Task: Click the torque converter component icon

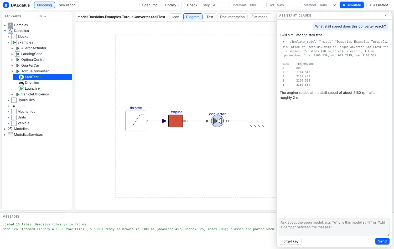Action: coord(217,121)
